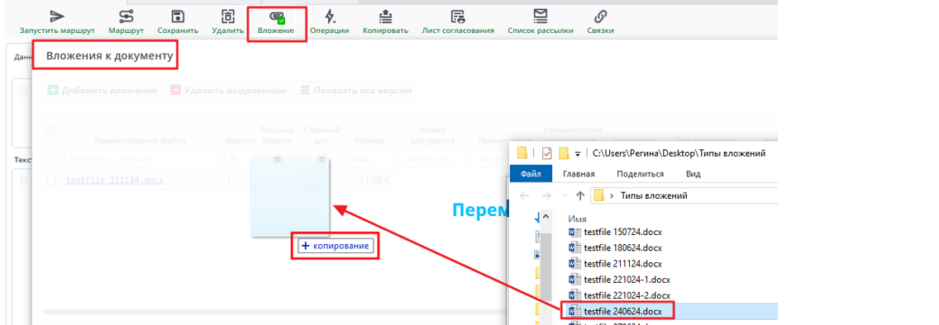Screen dimensions: 939x325
Task: Click the Удалить выделенные button
Action: click(229, 91)
